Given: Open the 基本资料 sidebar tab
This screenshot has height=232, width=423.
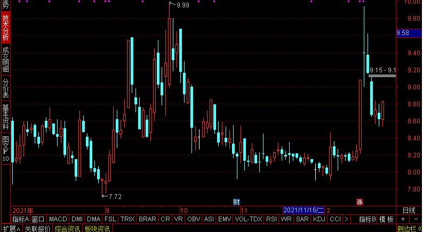Looking at the screenshot, I should [6, 117].
